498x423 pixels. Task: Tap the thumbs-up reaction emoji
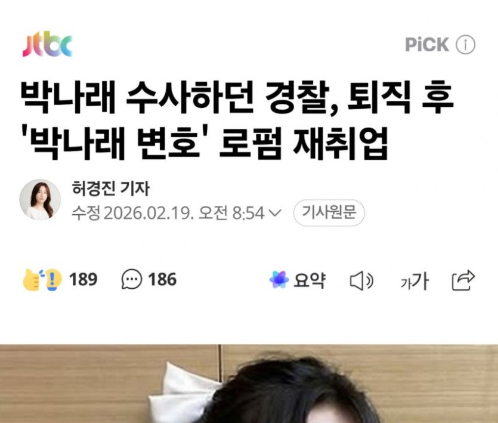click(x=32, y=280)
